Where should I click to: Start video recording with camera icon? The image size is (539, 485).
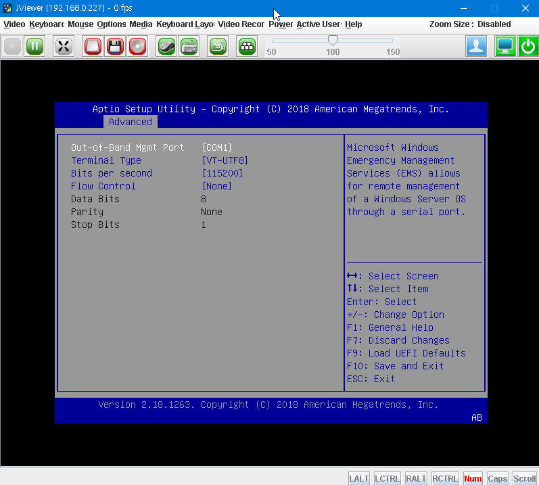[x=218, y=46]
